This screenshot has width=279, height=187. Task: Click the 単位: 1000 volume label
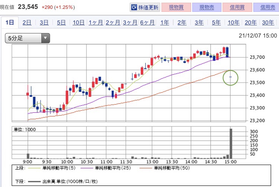[x=25, y=129]
